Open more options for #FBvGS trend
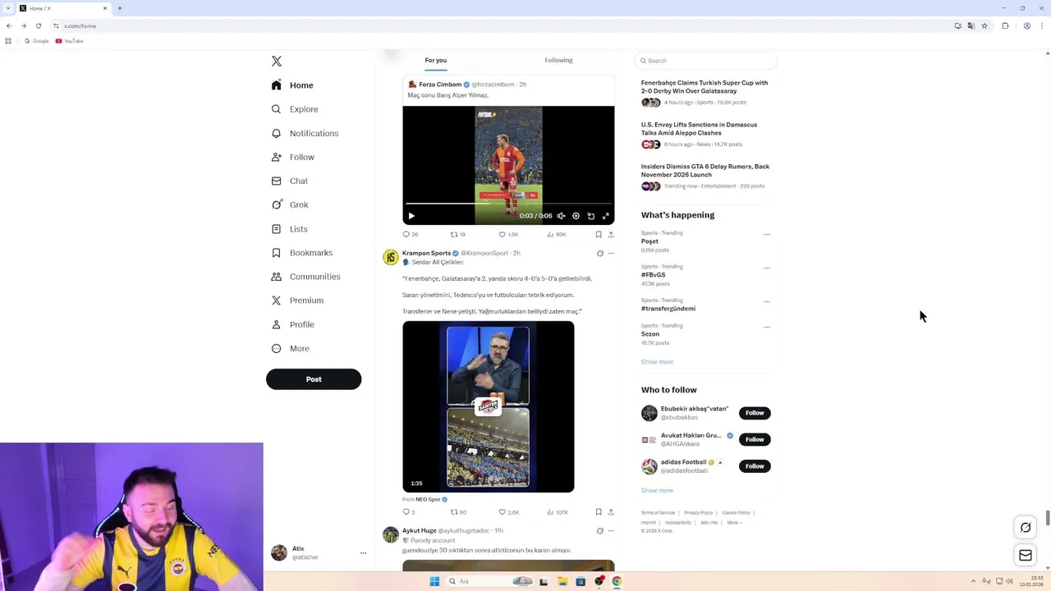 (767, 268)
